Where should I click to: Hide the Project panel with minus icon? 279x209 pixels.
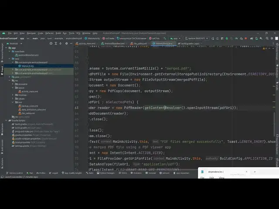click(71, 44)
